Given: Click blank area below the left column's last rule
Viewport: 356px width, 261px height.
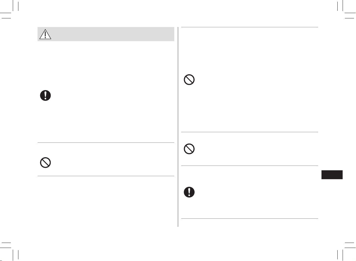Looking at the screenshot, I should click(106, 202).
